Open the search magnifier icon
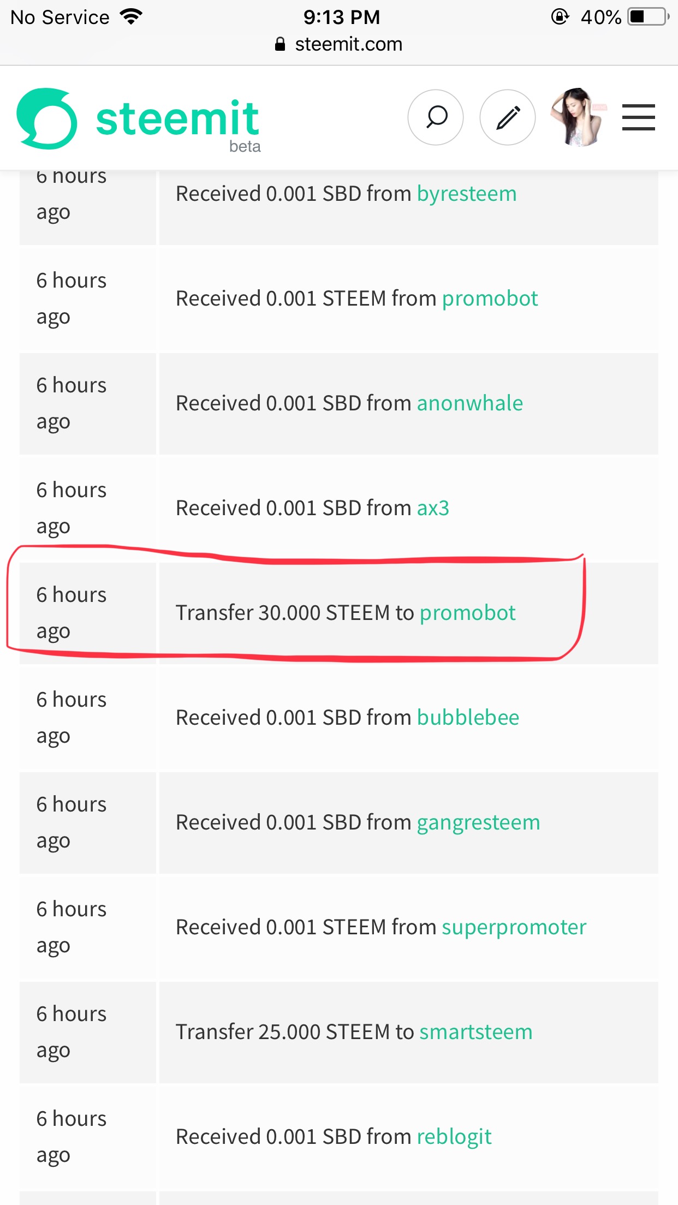 (436, 117)
